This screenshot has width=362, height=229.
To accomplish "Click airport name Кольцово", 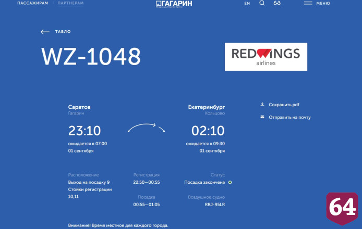I will 215,113.
